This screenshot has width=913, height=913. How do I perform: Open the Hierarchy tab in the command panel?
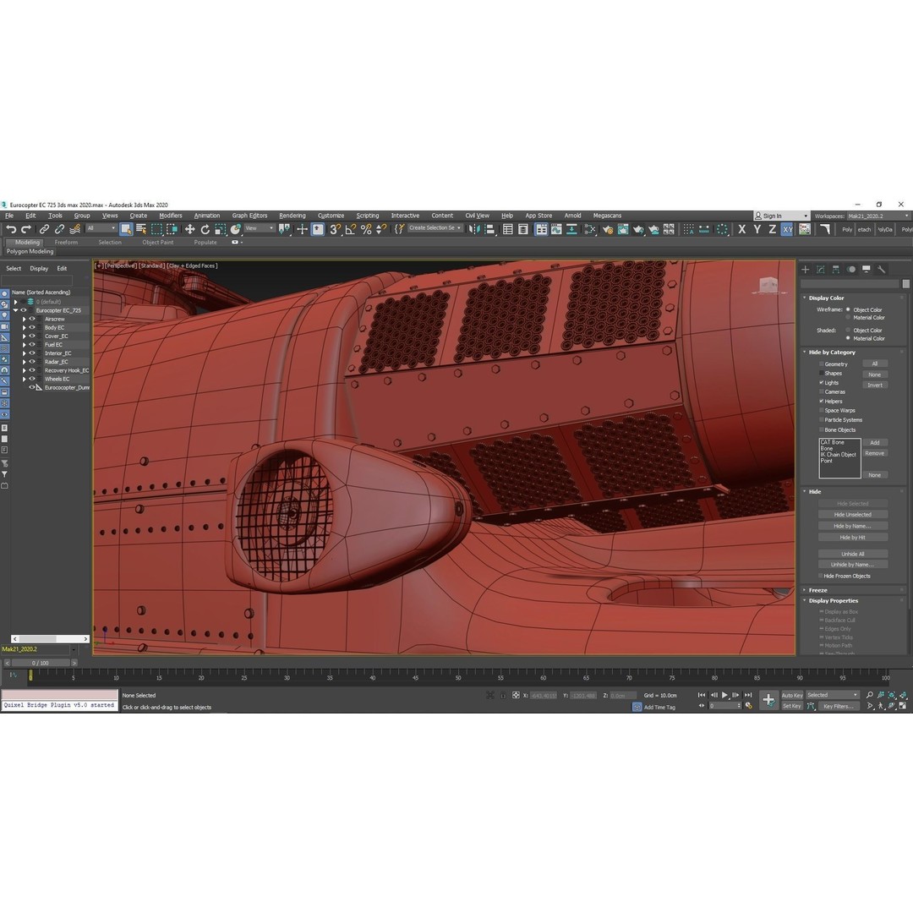click(x=835, y=269)
